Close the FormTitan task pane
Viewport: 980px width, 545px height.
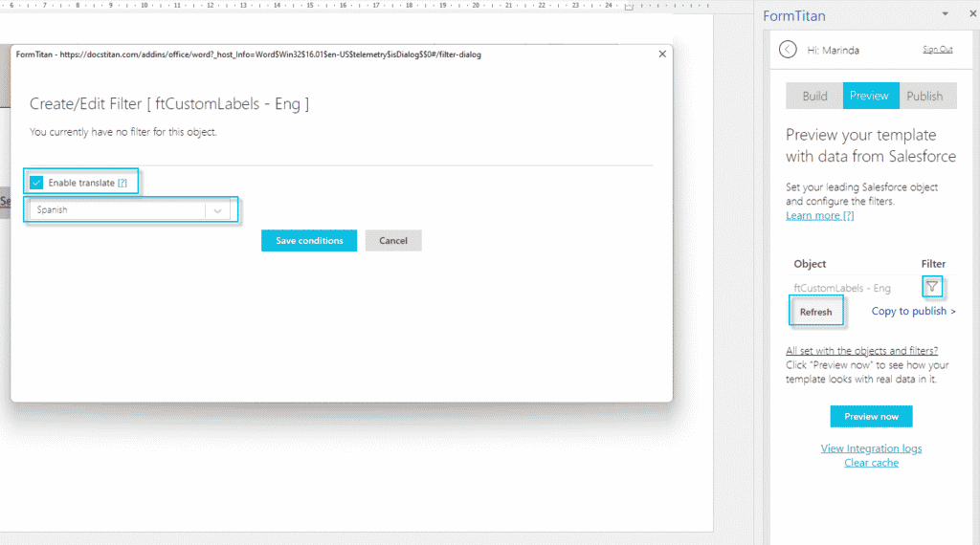coord(973,13)
